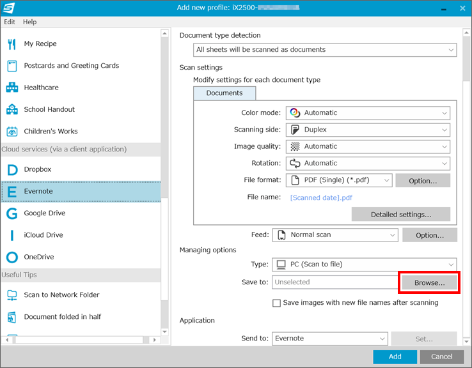This screenshot has width=472, height=368.
Task: Click the School Handout building icon
Action: point(12,109)
